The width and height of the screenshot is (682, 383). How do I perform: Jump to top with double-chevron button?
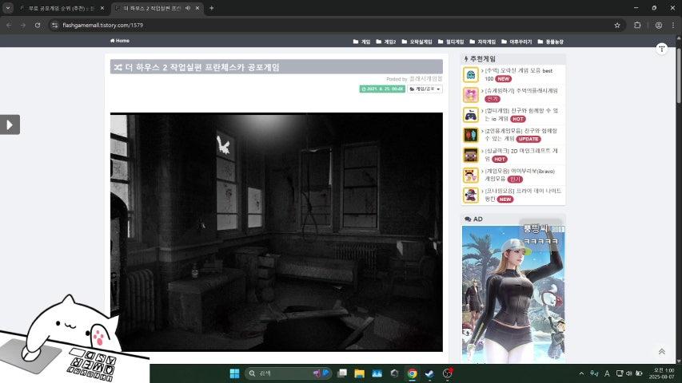[661, 351]
